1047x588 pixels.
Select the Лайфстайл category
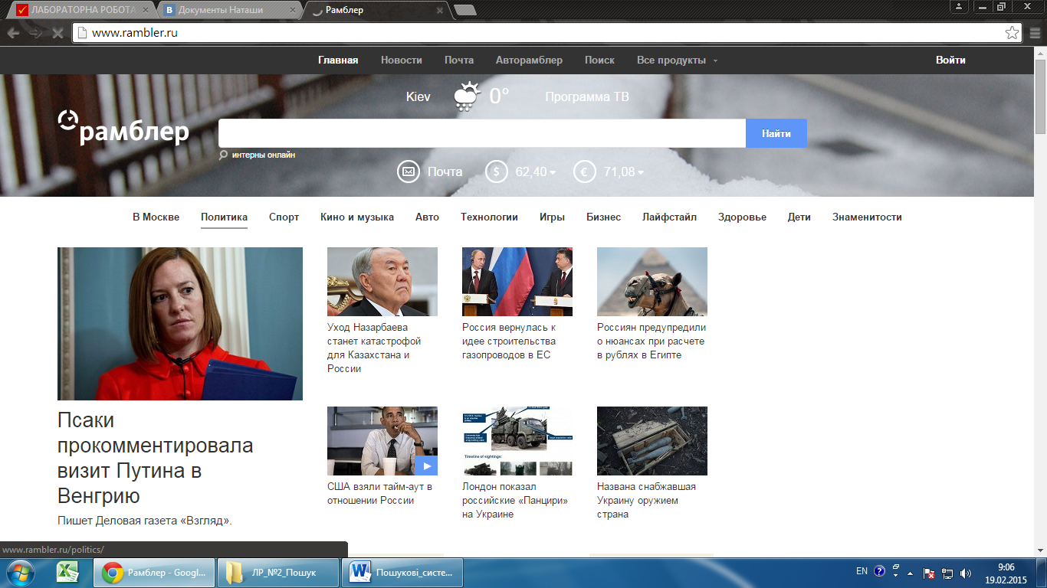coord(669,217)
